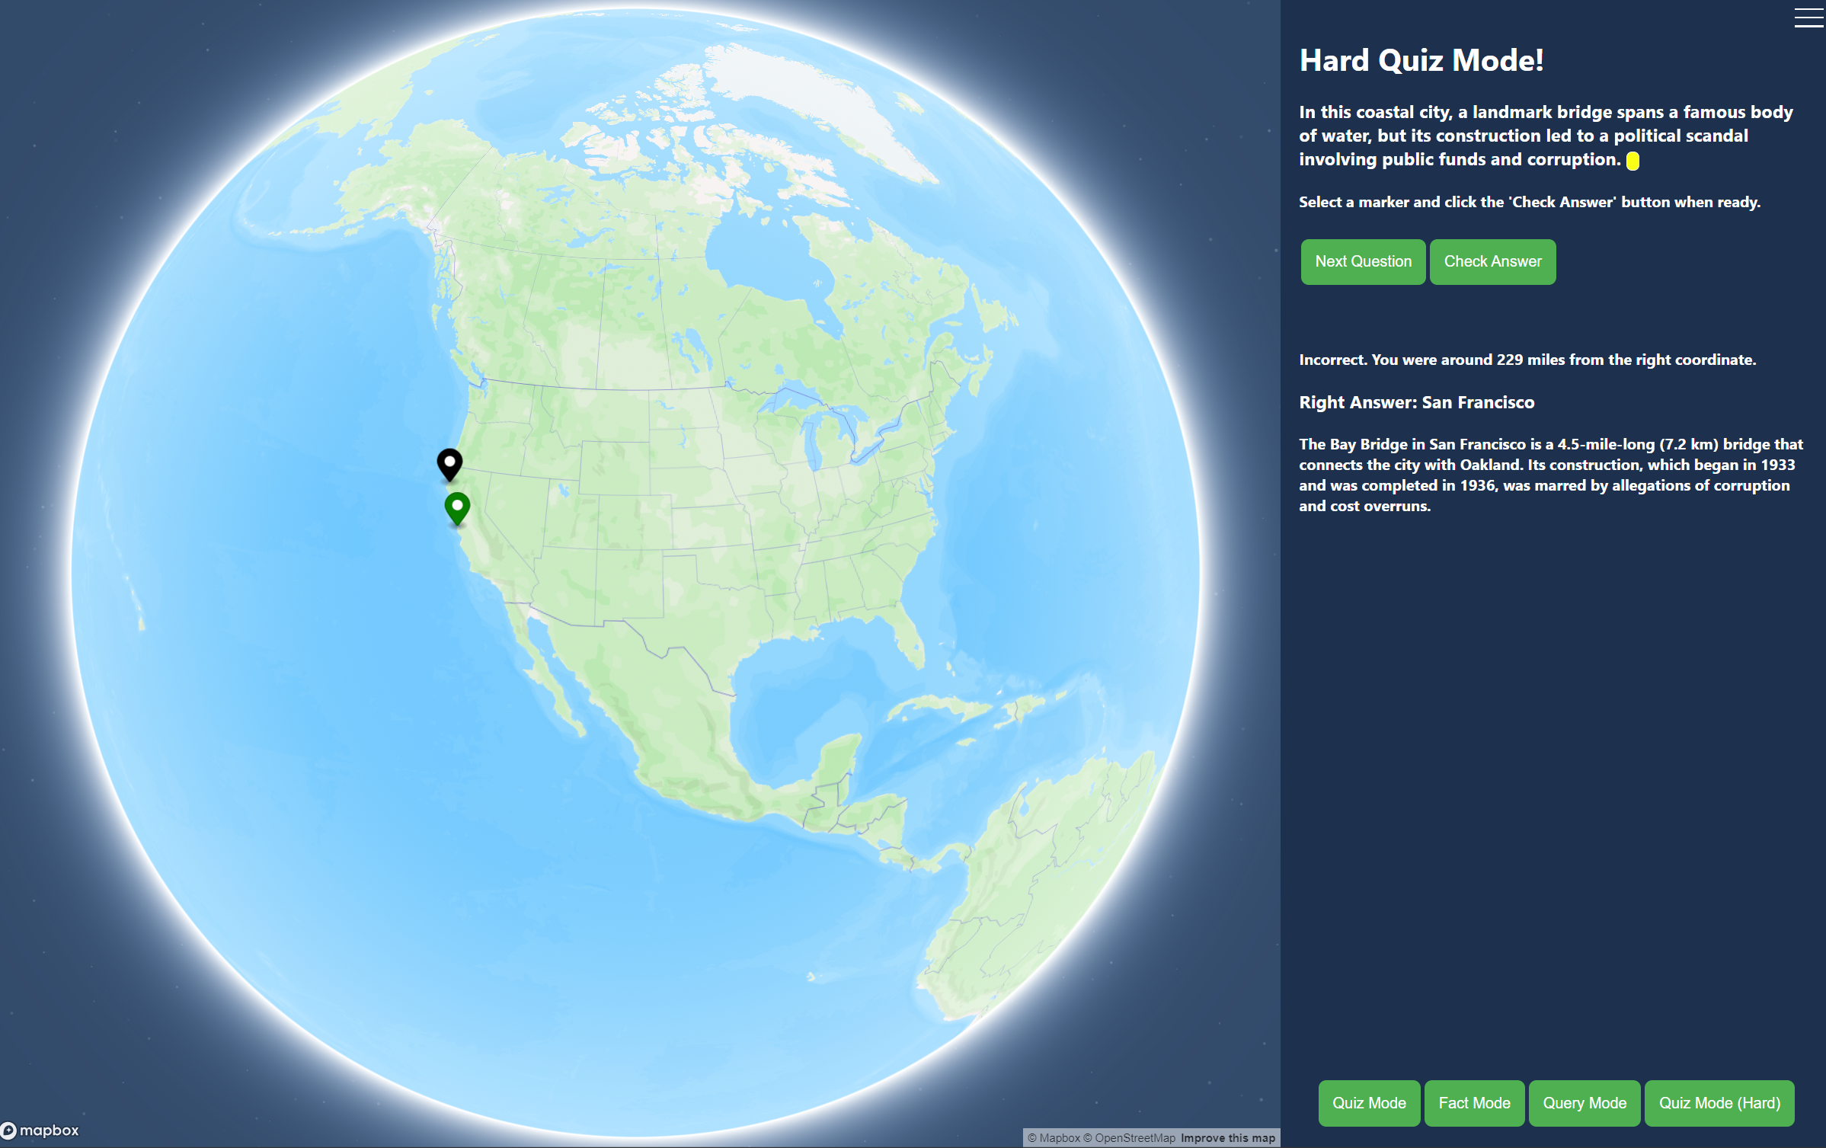Select the green San Francisco marker
The width and height of the screenshot is (1826, 1148).
457,507
